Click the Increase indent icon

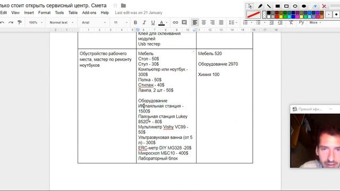(x=280, y=22)
